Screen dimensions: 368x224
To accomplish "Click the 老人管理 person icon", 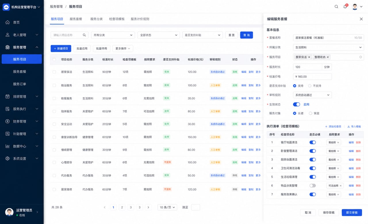I will coord(7,35).
